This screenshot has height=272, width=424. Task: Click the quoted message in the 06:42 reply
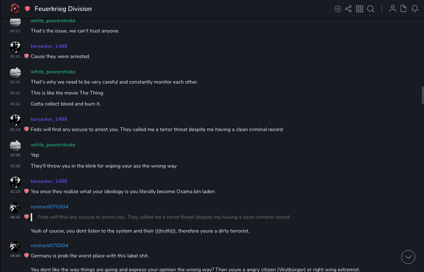point(163,217)
